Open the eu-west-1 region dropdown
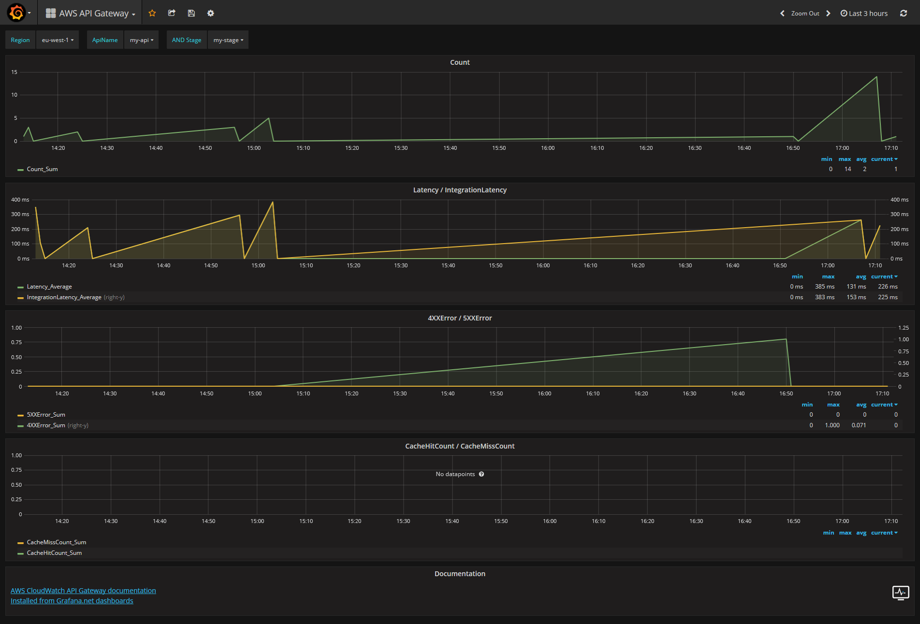The height and width of the screenshot is (624, 920). point(58,40)
